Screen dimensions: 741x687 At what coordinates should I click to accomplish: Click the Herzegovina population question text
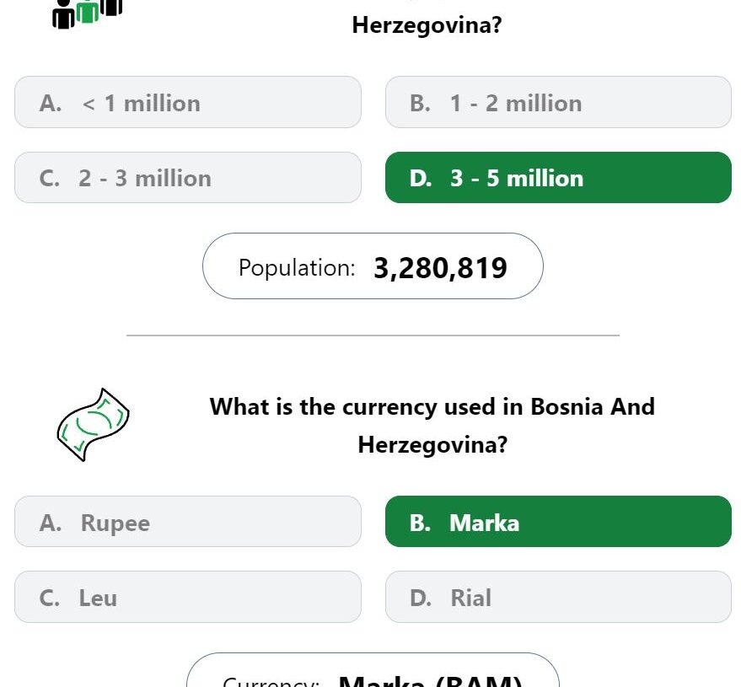[x=427, y=24]
